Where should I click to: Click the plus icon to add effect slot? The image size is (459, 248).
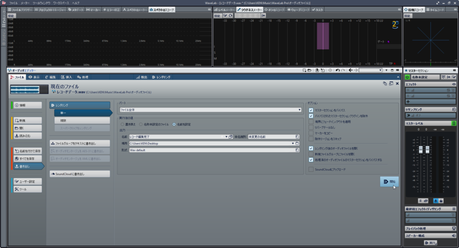coord(408,102)
